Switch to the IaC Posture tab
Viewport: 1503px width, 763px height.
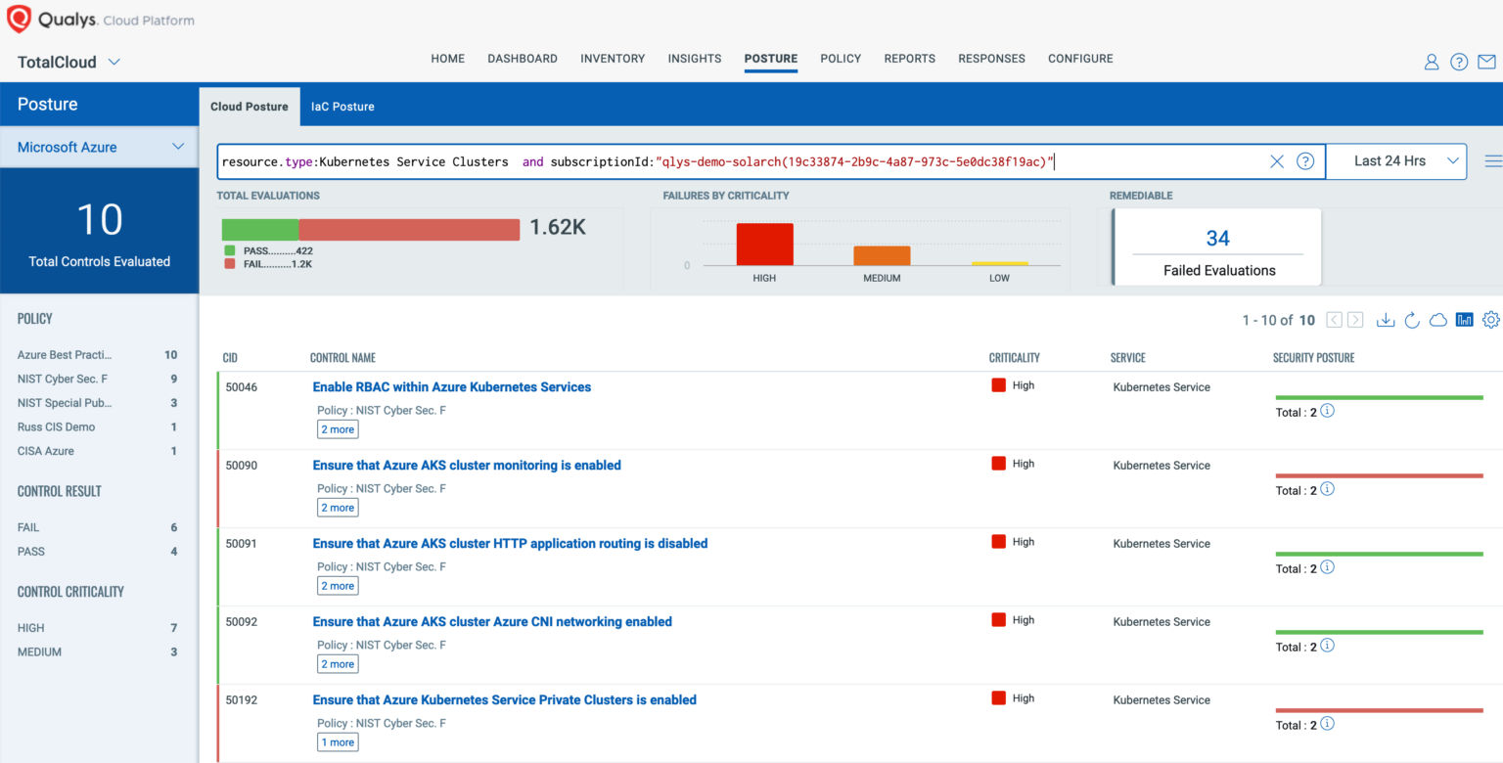[342, 106]
